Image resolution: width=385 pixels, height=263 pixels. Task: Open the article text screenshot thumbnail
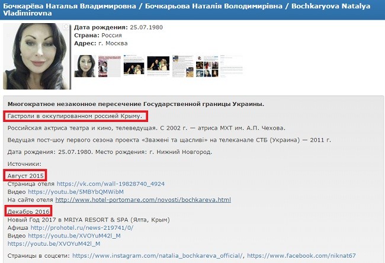(x=182, y=66)
